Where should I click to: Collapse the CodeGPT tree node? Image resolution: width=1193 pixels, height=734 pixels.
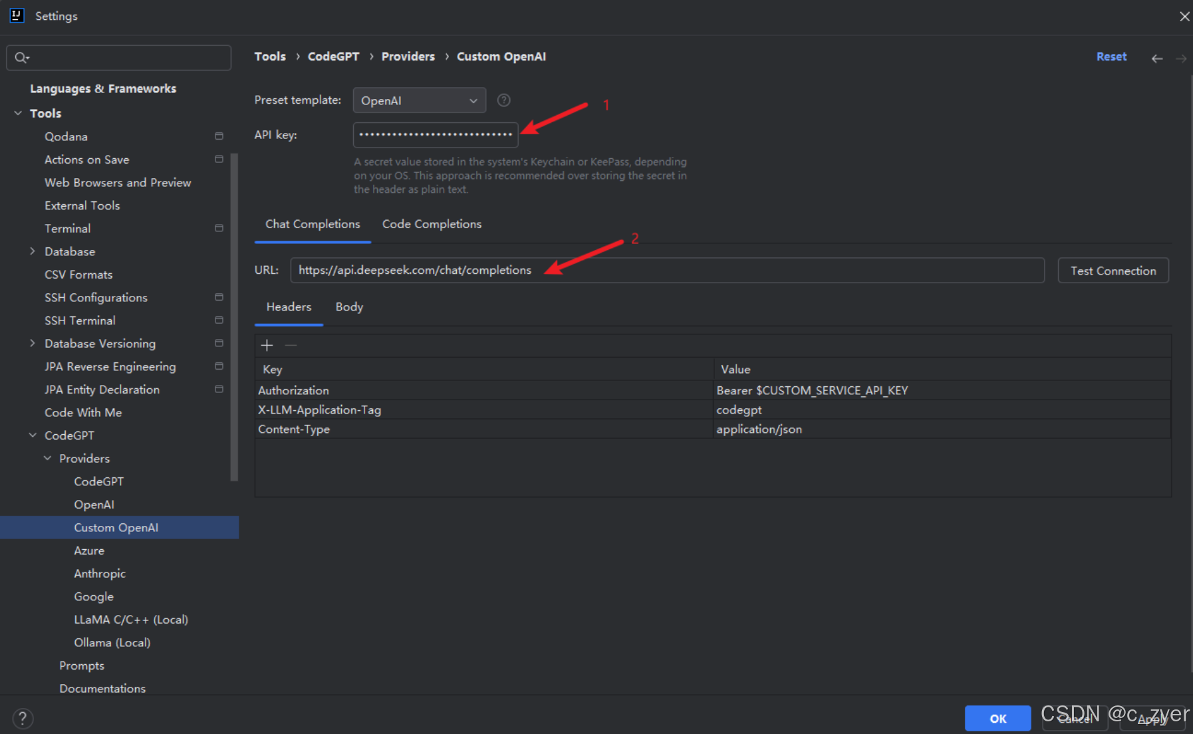click(32, 435)
